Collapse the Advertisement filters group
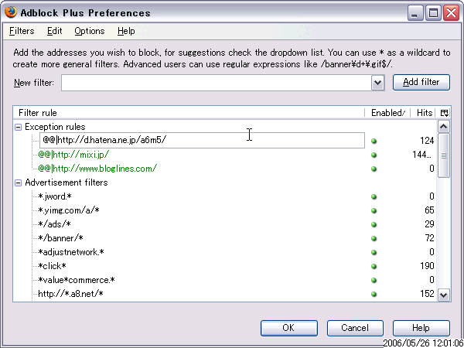Screen dimensions: 464x348 click(x=19, y=183)
